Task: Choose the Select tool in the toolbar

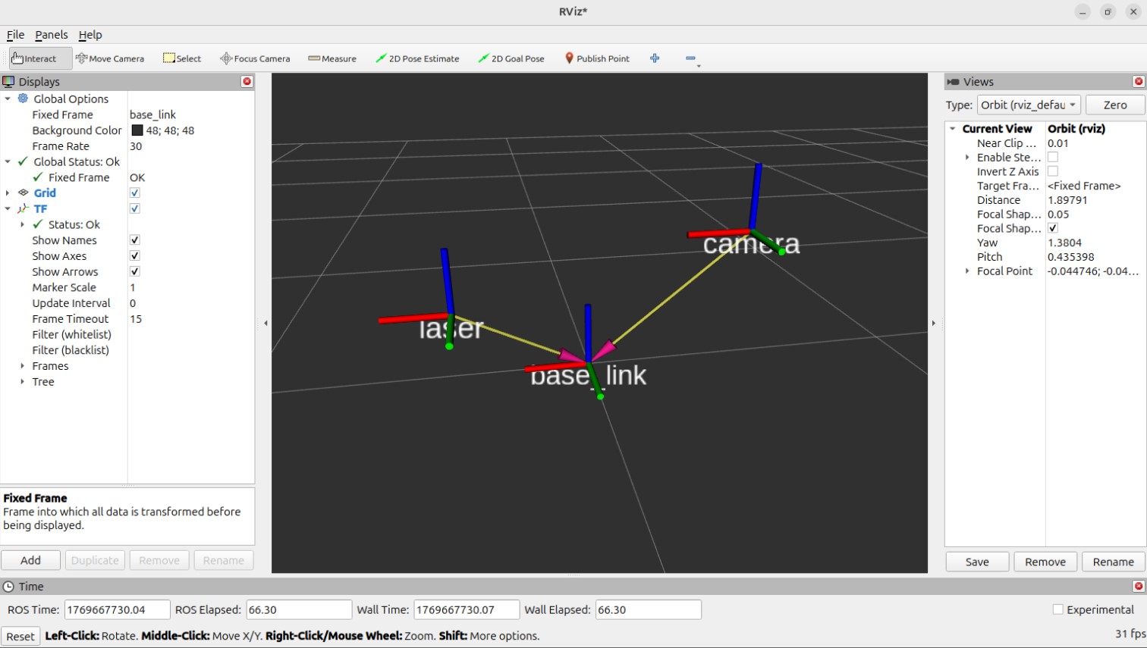Action: 182,58
